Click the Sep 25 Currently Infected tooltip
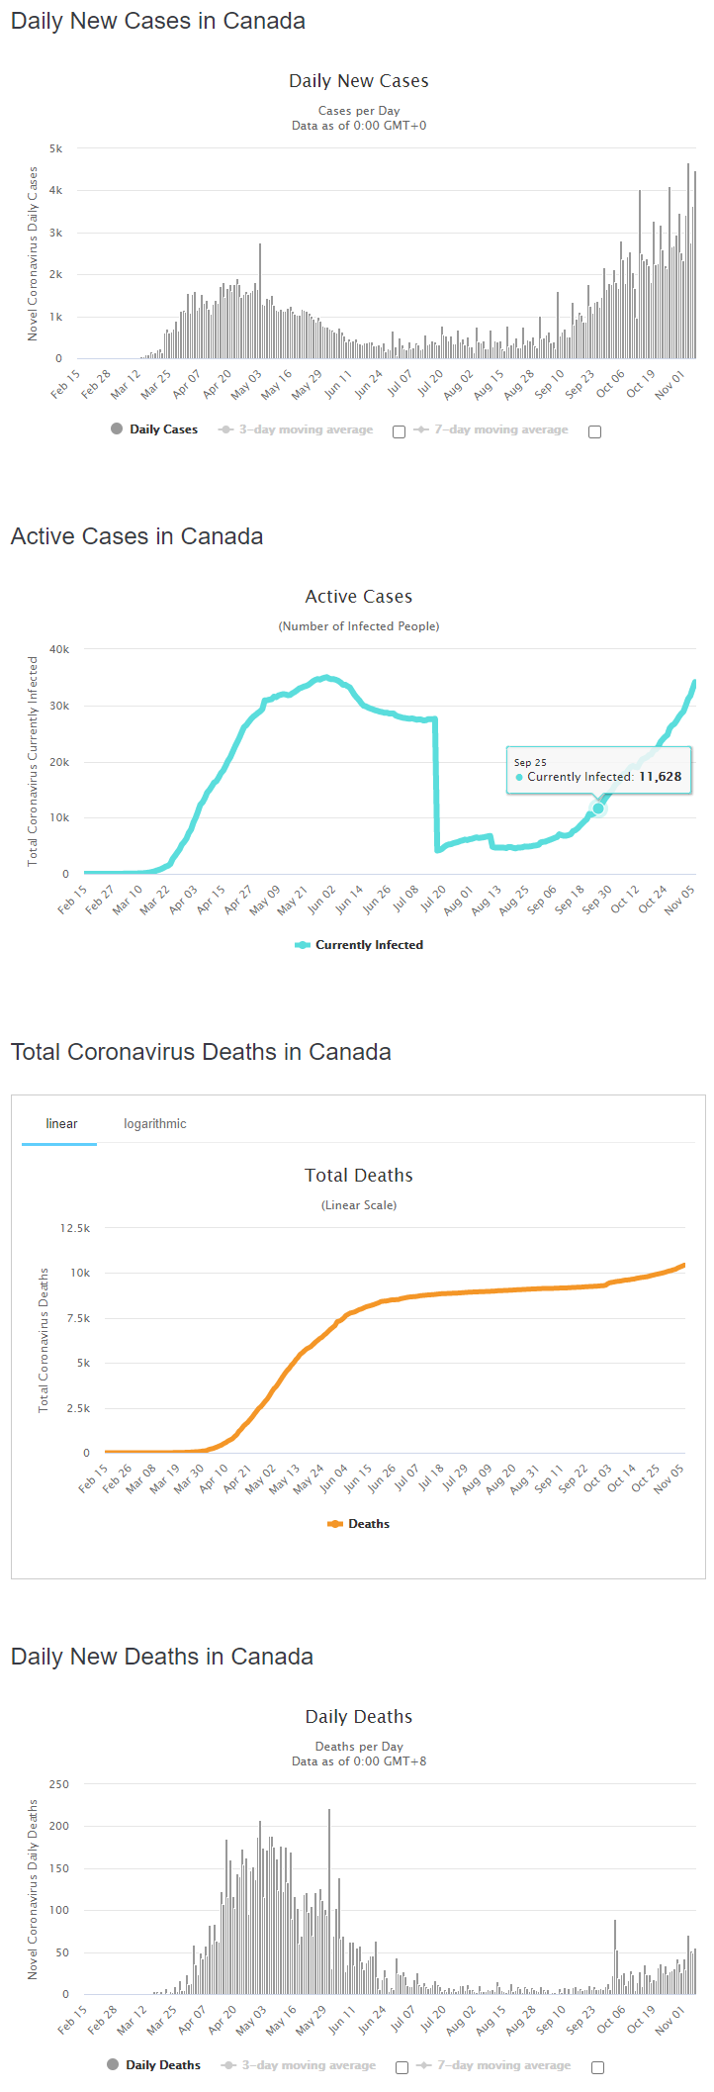The image size is (714, 2092). tap(598, 770)
